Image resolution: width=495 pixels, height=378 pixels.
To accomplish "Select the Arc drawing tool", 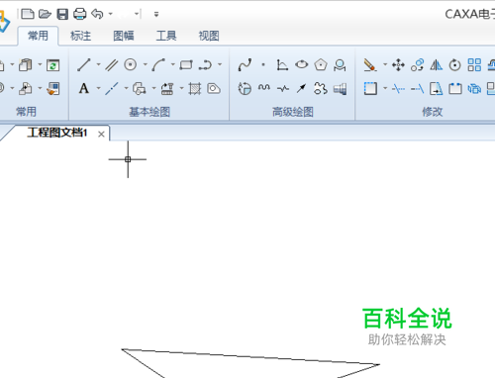I will coord(158,64).
